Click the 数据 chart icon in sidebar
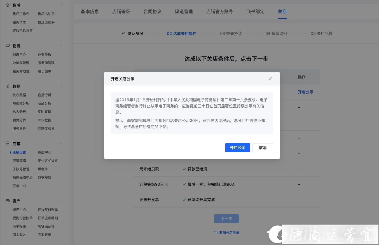Viewport: 379px width, 245px height. 8,86
